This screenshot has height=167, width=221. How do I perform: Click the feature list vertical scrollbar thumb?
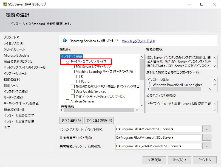pyautogui.click(x=142, y=69)
